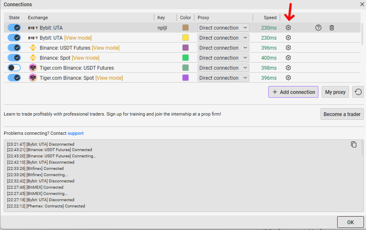Click the Exchange column header
Screen dimensions: 366x230
click(x=38, y=18)
